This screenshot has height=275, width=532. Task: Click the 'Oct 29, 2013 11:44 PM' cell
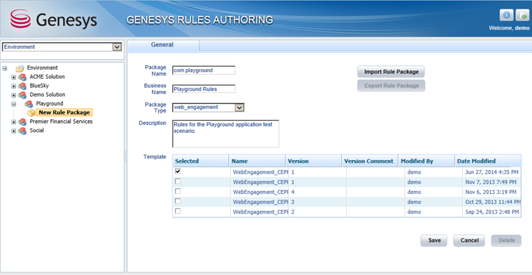coord(493,202)
